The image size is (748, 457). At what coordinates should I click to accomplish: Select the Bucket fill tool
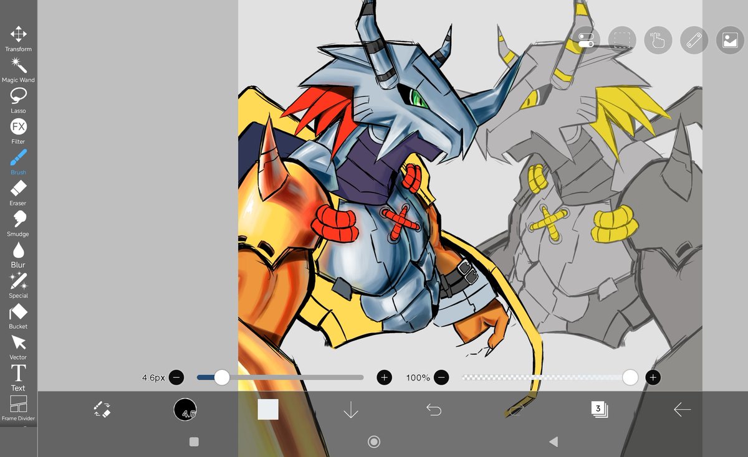point(18,316)
